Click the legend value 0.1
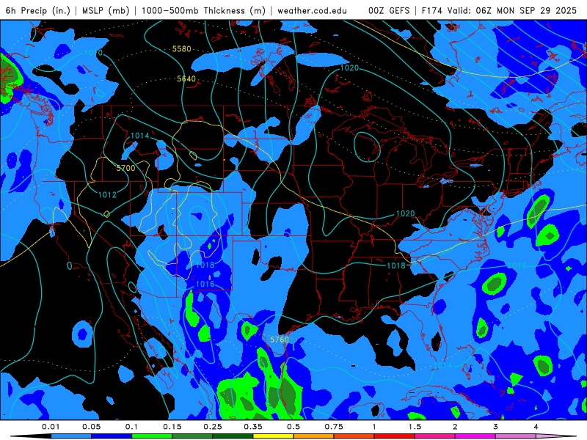 tap(131, 427)
